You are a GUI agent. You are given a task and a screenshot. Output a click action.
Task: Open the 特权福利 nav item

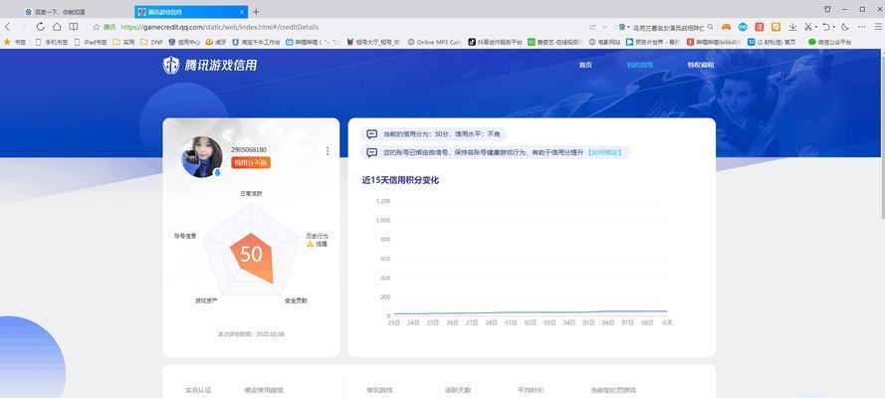click(701, 65)
